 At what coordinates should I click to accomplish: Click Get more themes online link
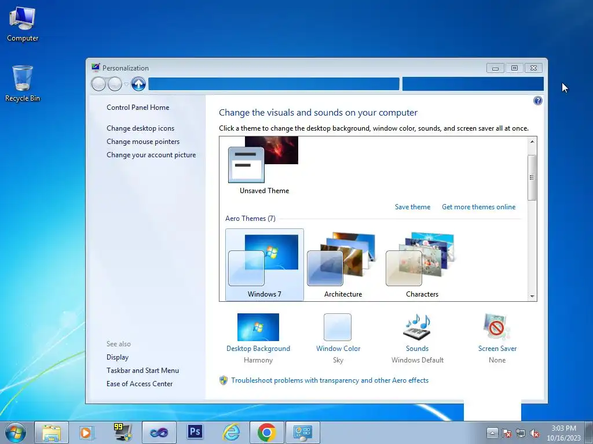tap(478, 207)
